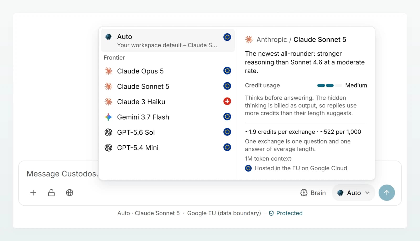420x241 pixels.
Task: Click the globe web search icon
Action: [x=70, y=193]
